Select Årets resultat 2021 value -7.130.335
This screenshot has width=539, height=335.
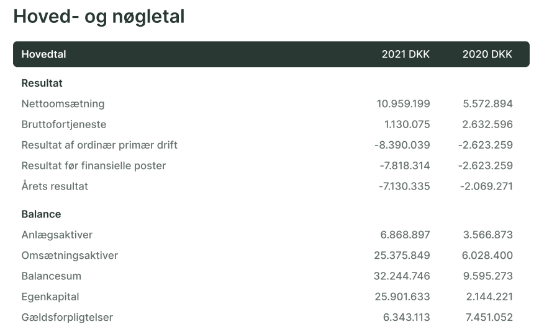pyautogui.click(x=404, y=186)
